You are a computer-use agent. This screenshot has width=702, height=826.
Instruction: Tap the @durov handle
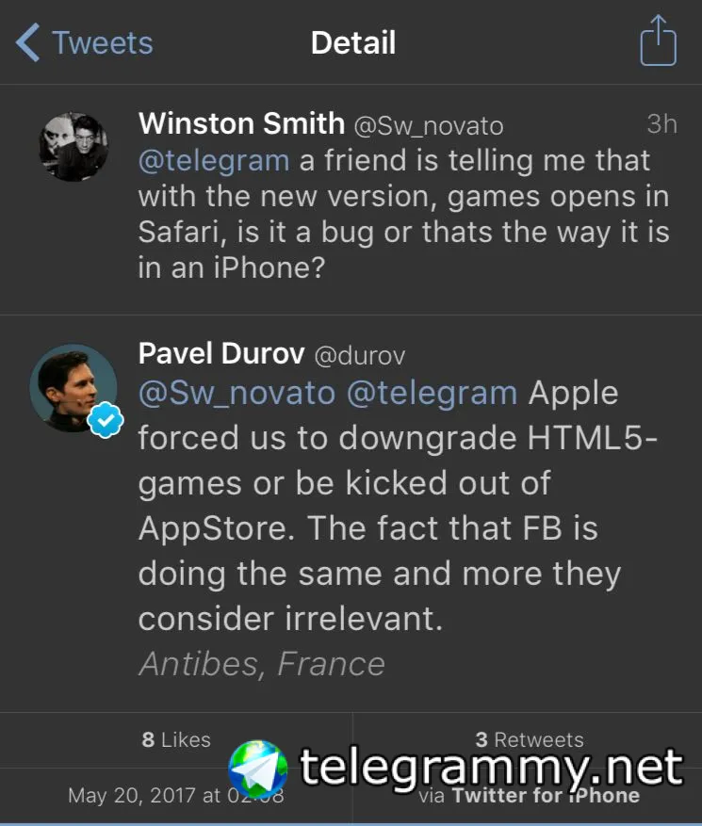359,355
